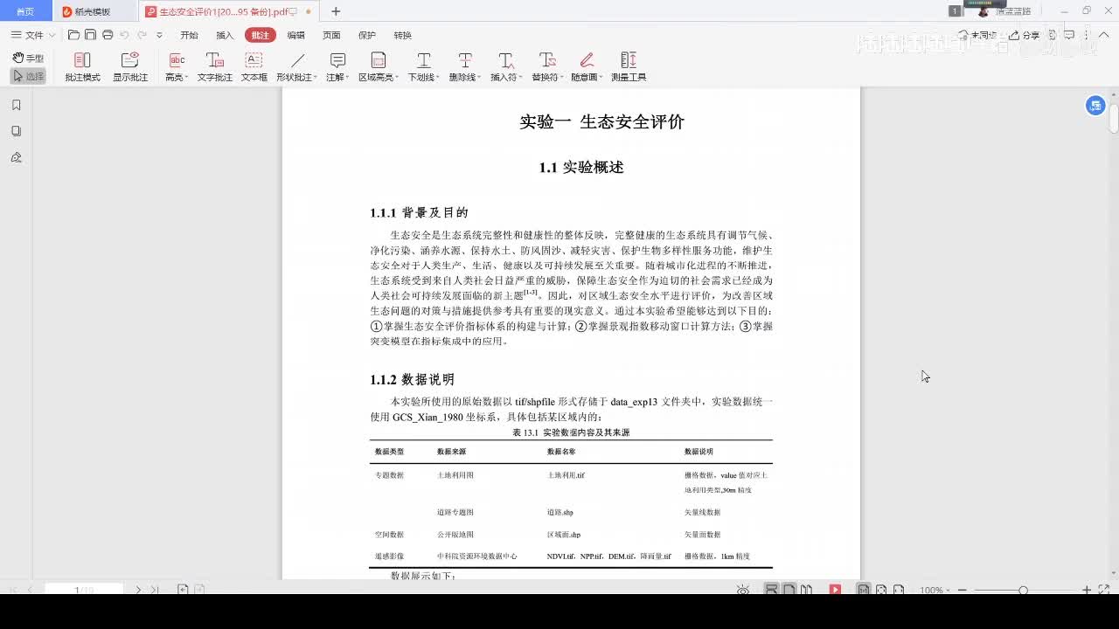Choose the Shape Annotation (形状批注) tool

tap(295, 66)
